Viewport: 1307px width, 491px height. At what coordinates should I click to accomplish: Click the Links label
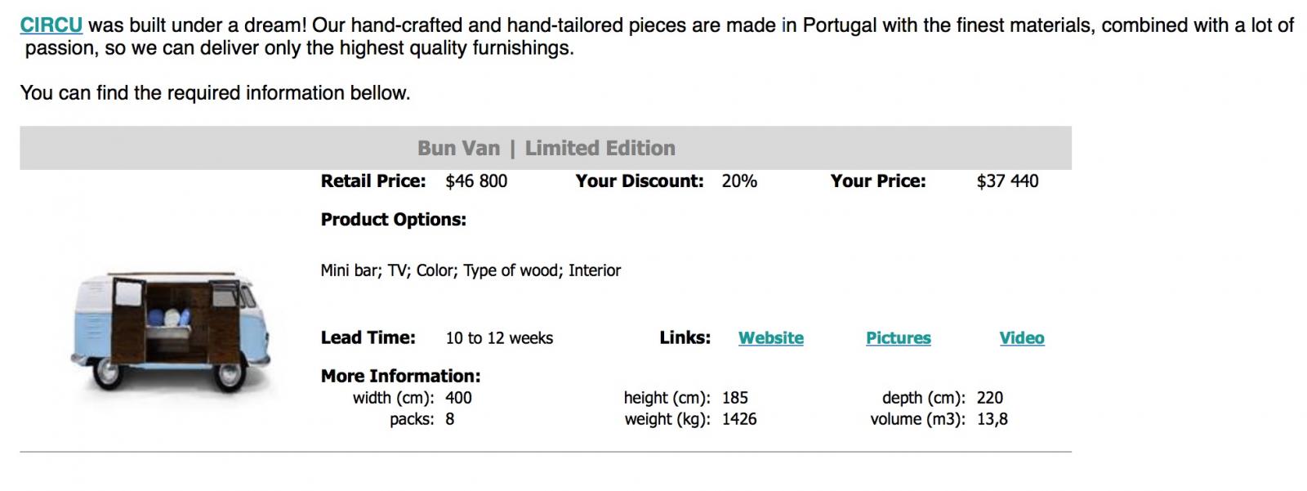685,337
